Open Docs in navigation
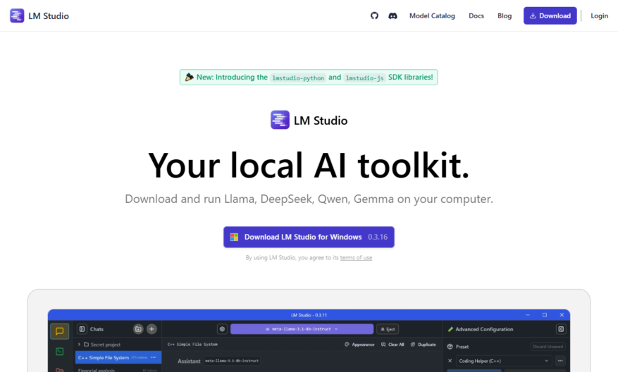The height and width of the screenshot is (372, 618). (x=476, y=15)
